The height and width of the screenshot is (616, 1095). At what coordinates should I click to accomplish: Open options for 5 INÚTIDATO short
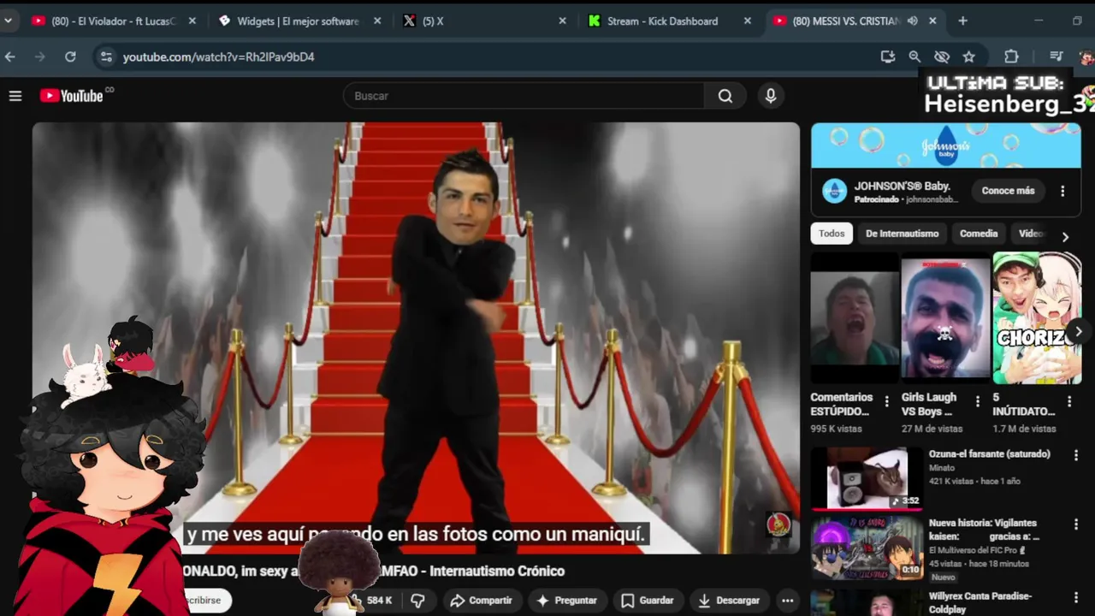(x=1068, y=400)
